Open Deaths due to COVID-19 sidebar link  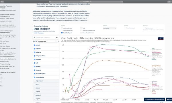pyautogui.click(x=6, y=21)
